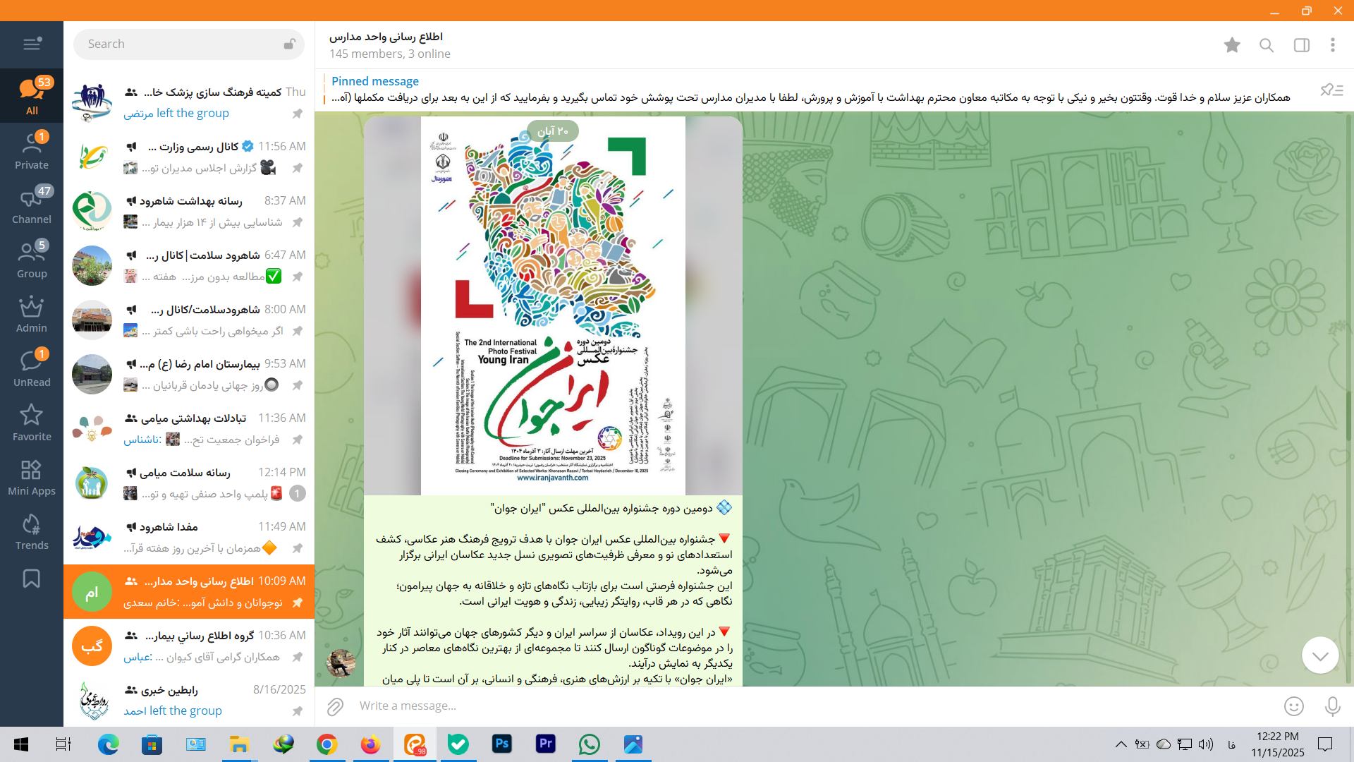This screenshot has width=1354, height=762.
Task: Open the emoji picker
Action: point(1293,706)
